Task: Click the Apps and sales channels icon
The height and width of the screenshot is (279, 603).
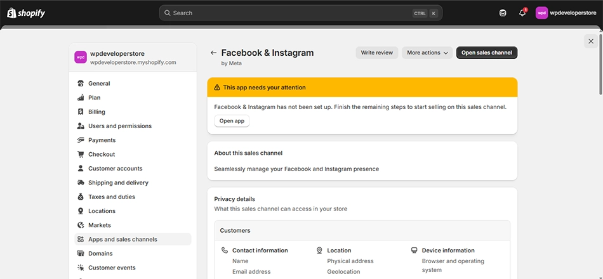Action: 81,240
